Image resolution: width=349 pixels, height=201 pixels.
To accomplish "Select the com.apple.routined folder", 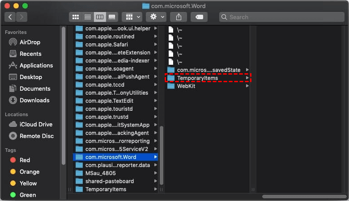I will coord(115,37).
